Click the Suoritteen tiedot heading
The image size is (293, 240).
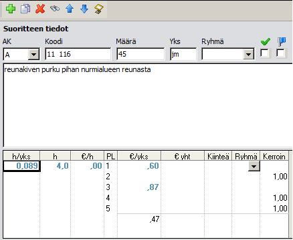pos(36,29)
